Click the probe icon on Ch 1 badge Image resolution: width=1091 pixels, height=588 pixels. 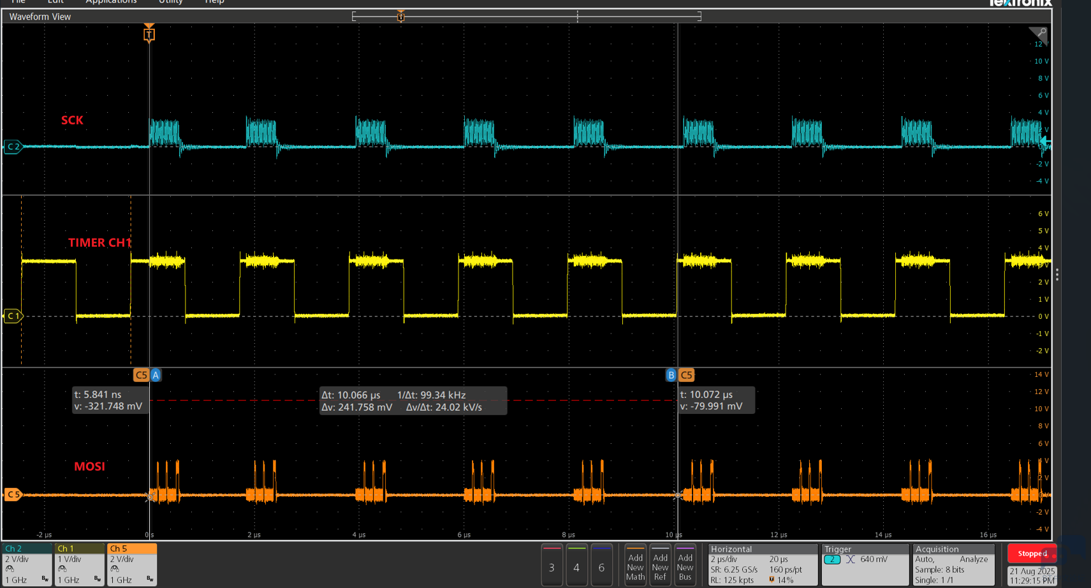click(62, 569)
